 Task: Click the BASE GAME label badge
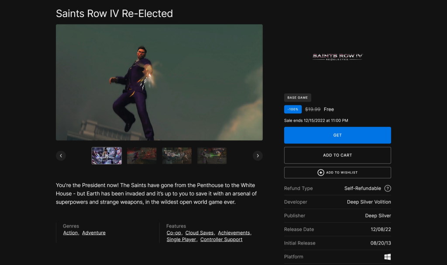tap(297, 97)
